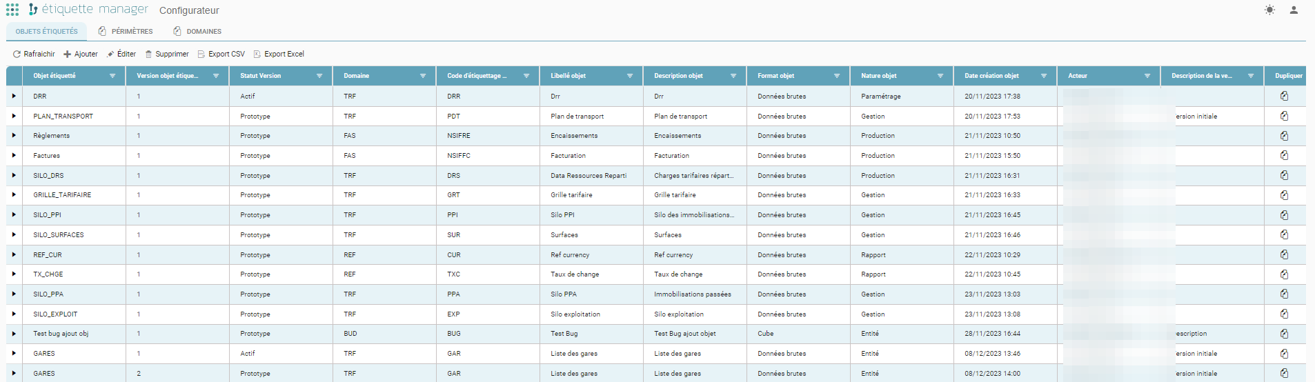Expand the GRILLE_TARIFAIRE row details

coord(14,195)
